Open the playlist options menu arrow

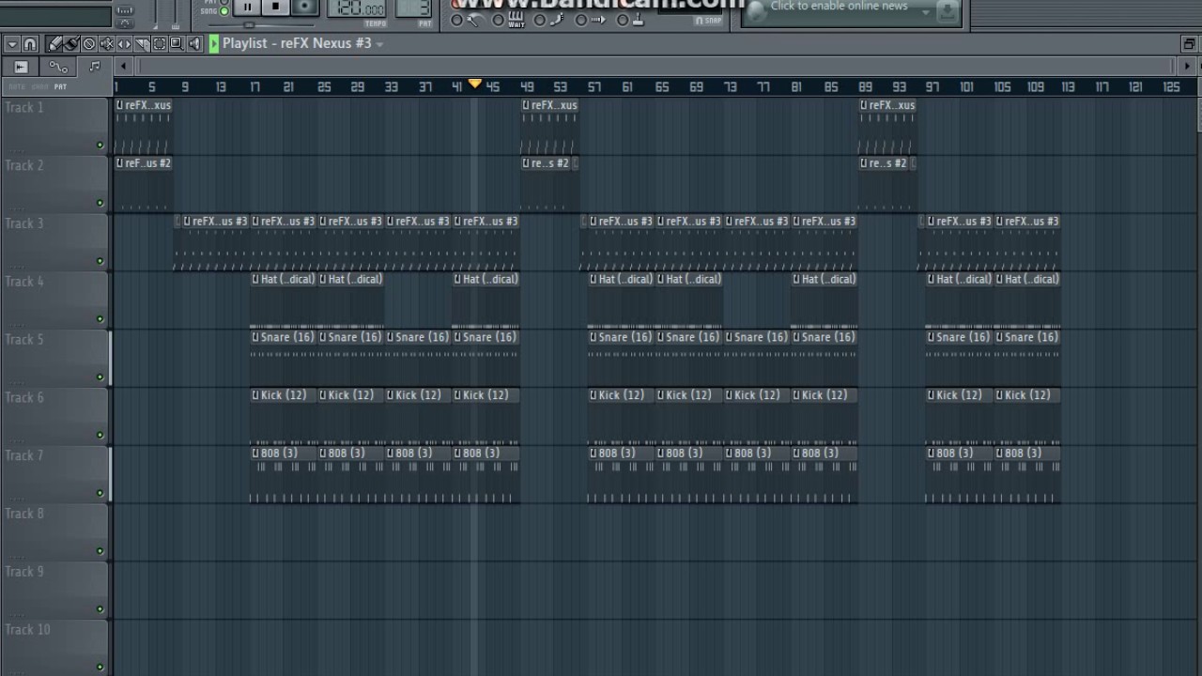click(x=11, y=43)
